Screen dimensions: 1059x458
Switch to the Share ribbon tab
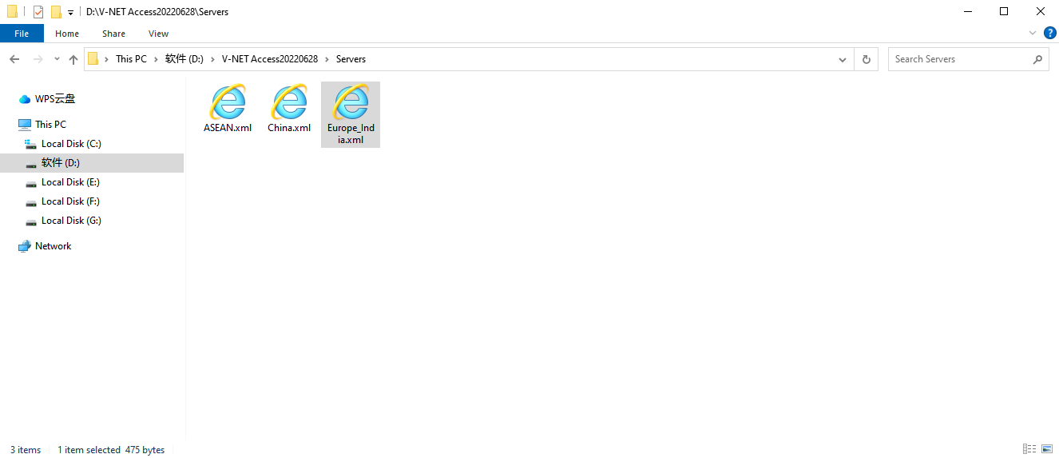tap(113, 34)
